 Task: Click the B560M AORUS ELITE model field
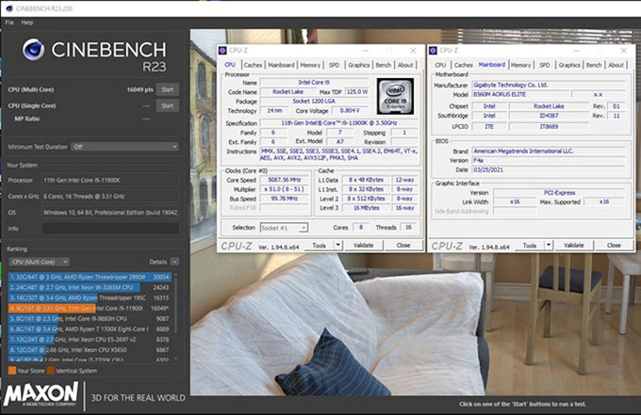click(520, 95)
